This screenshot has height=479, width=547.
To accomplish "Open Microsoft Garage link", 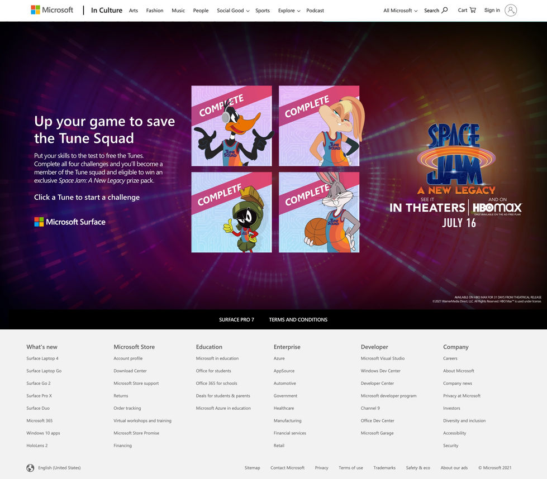I will [x=377, y=433].
